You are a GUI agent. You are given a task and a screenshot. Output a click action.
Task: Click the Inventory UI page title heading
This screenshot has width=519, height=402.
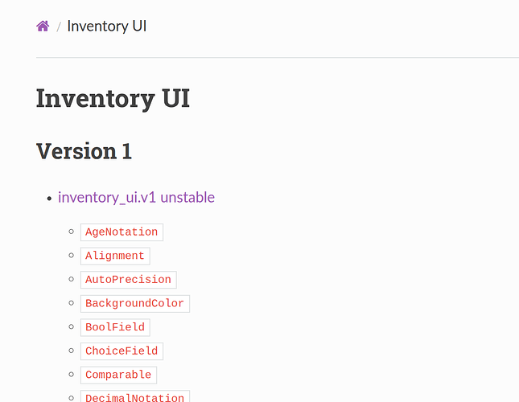tap(113, 99)
